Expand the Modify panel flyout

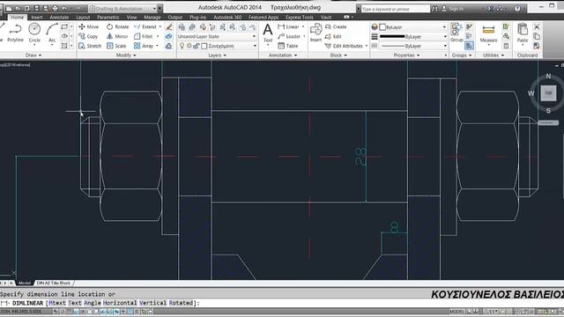tap(126, 55)
